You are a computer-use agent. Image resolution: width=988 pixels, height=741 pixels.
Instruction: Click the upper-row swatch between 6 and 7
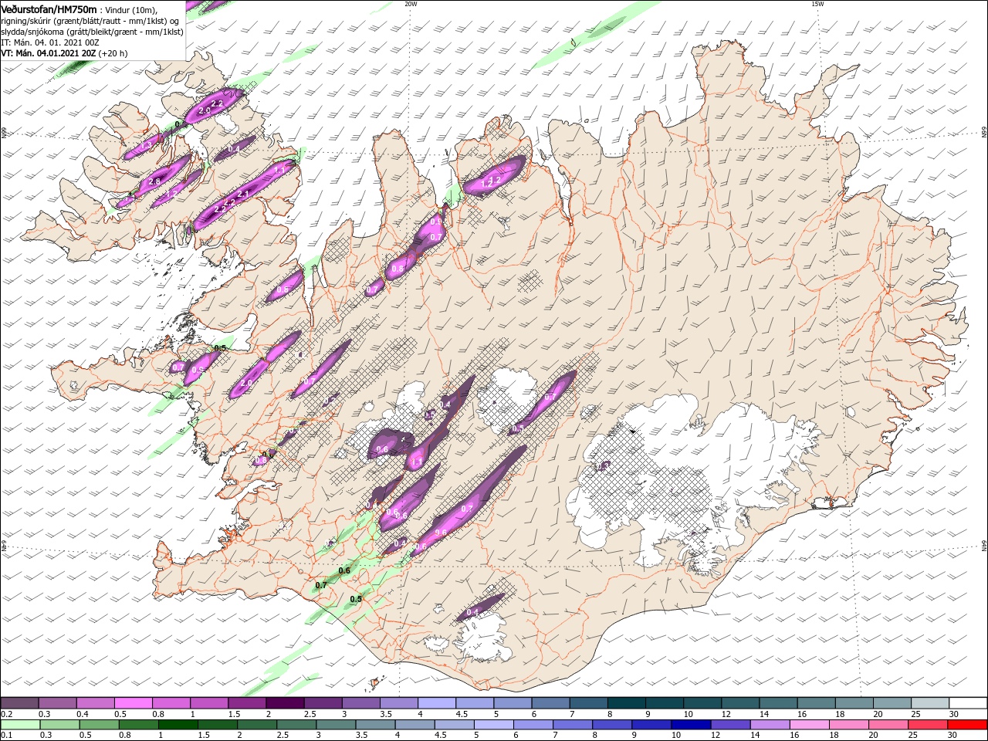tap(551, 703)
